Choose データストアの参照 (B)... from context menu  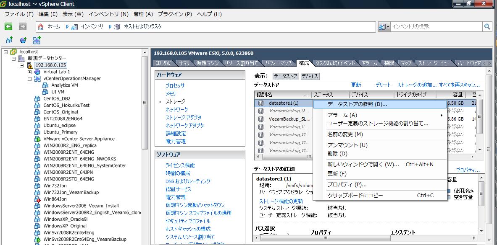[x=380, y=104]
